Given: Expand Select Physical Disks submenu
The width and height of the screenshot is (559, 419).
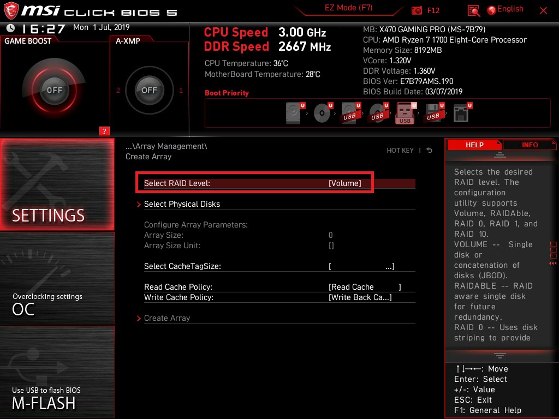Looking at the screenshot, I should tap(182, 204).
